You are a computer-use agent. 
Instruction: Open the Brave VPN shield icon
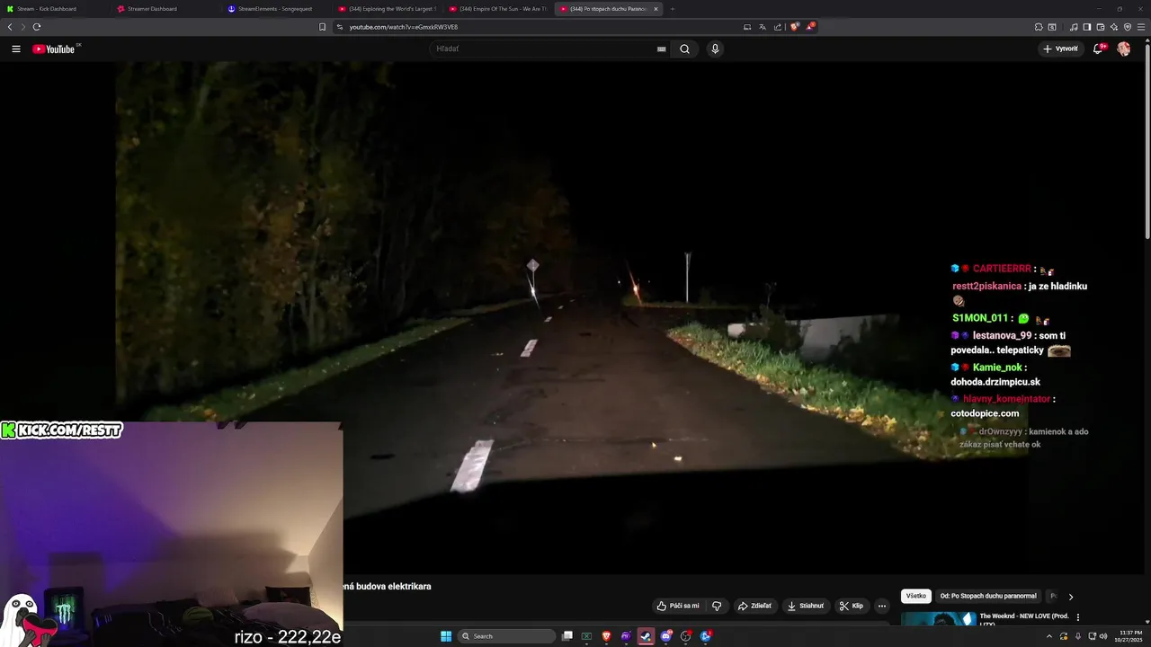tap(1128, 27)
